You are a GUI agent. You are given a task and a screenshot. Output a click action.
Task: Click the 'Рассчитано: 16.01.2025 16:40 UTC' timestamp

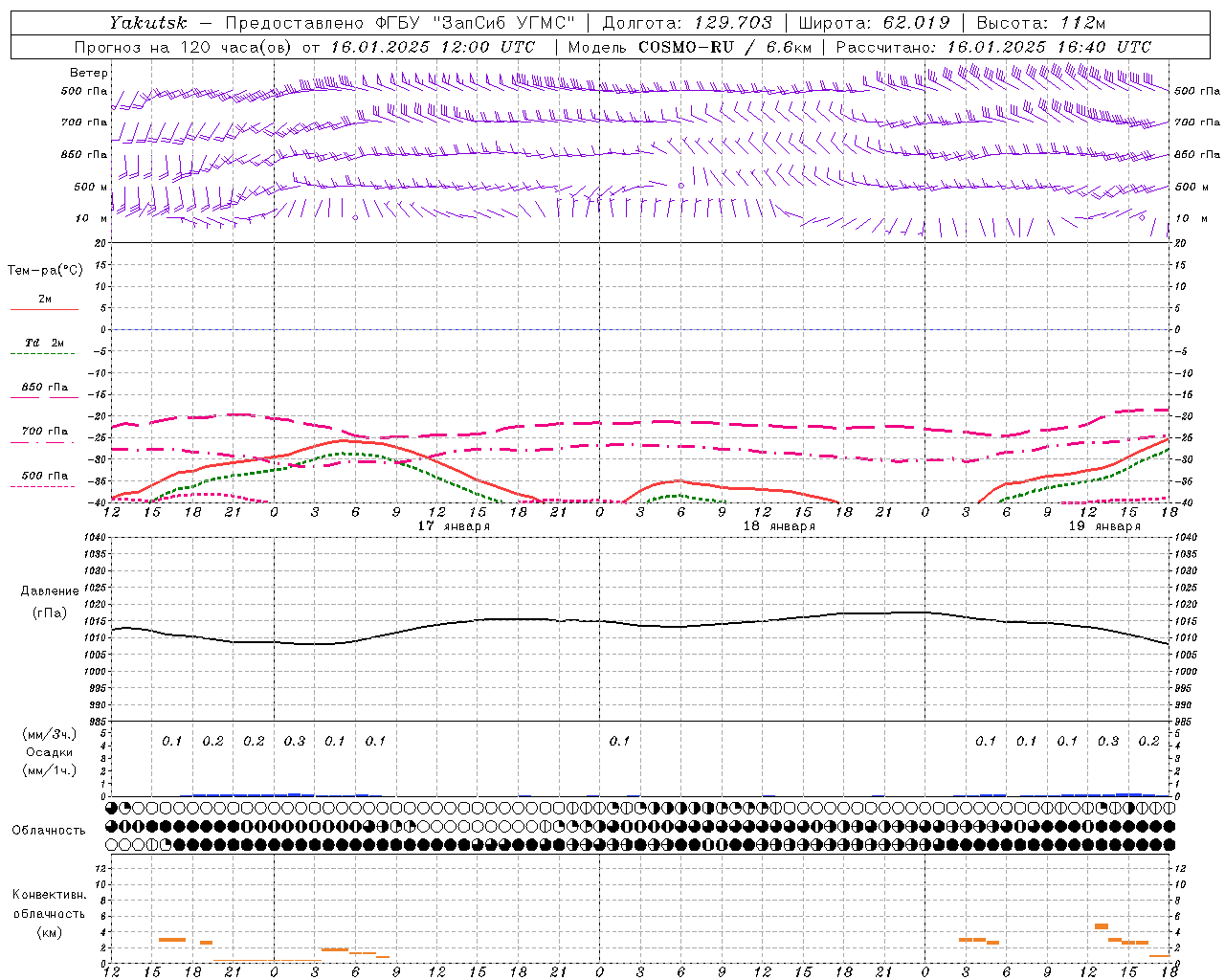[x=993, y=47]
